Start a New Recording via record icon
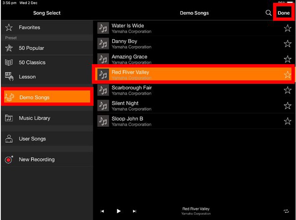This screenshot has height=220, width=296. [x=9, y=159]
